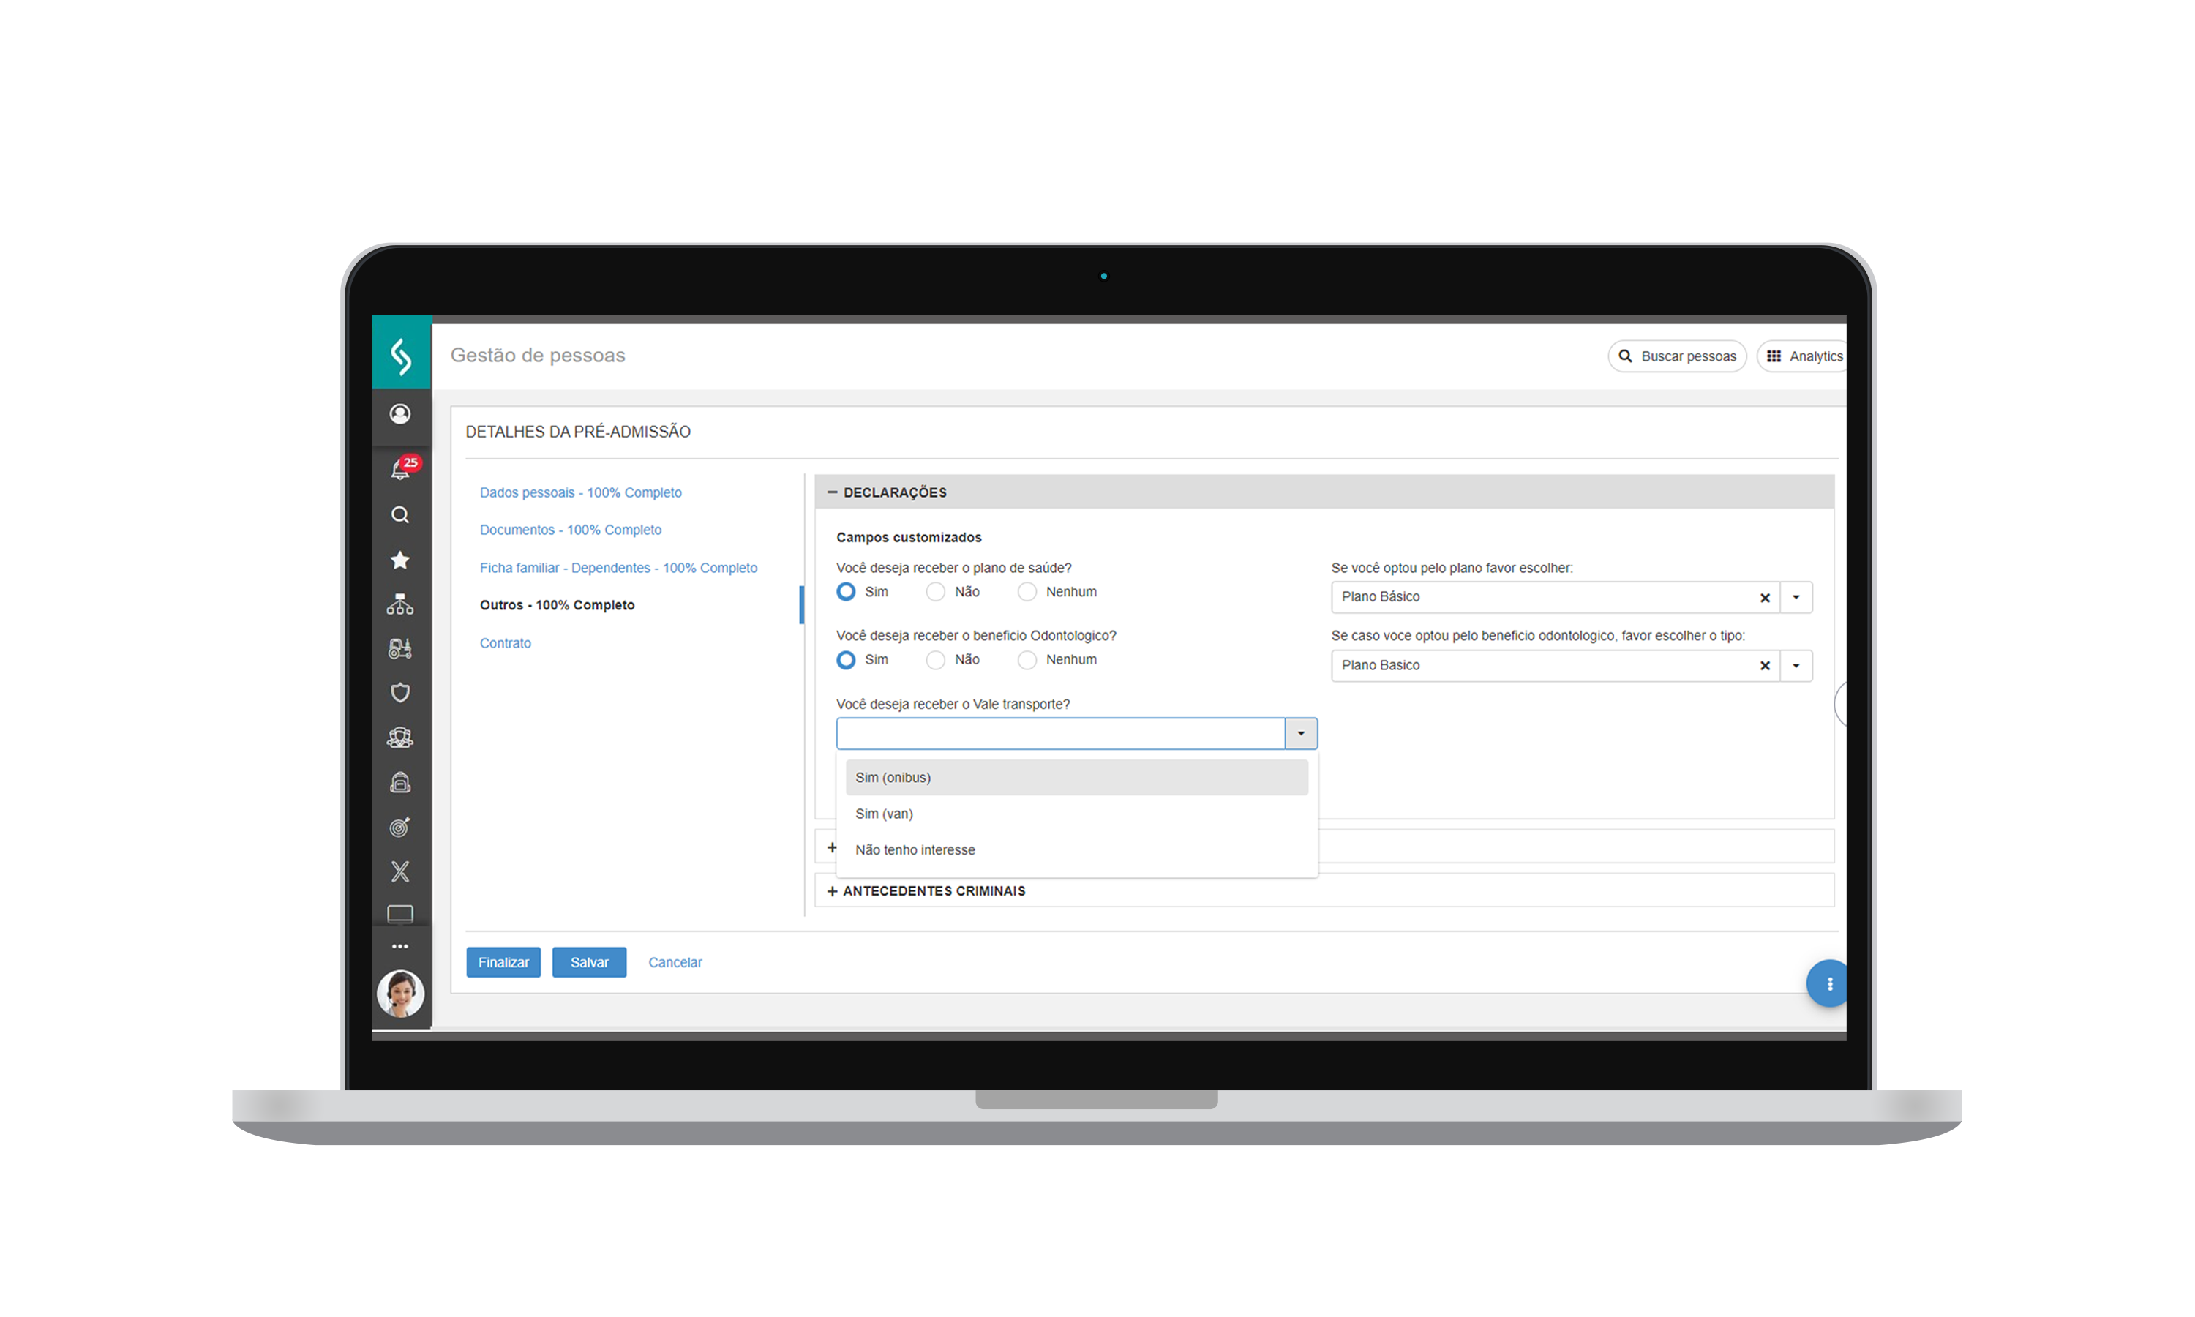Open the people group icon
Screen dimensions: 2195x1317
click(400, 738)
